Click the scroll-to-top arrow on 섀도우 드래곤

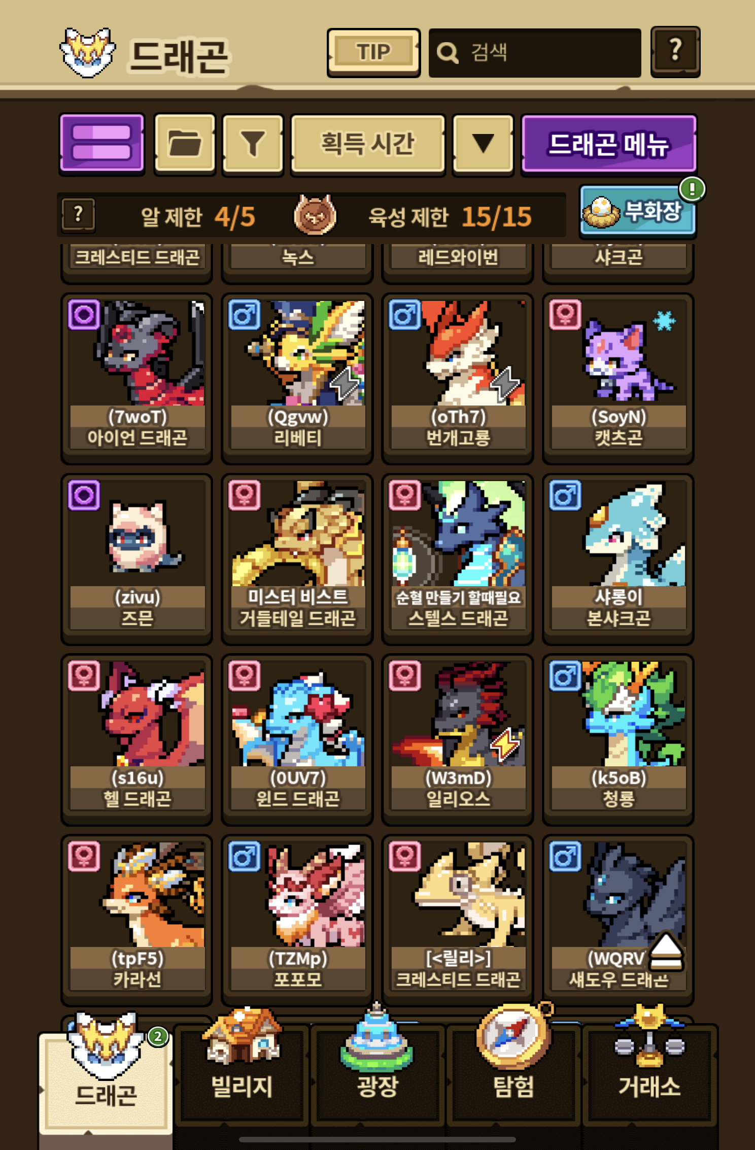pyautogui.click(x=666, y=952)
